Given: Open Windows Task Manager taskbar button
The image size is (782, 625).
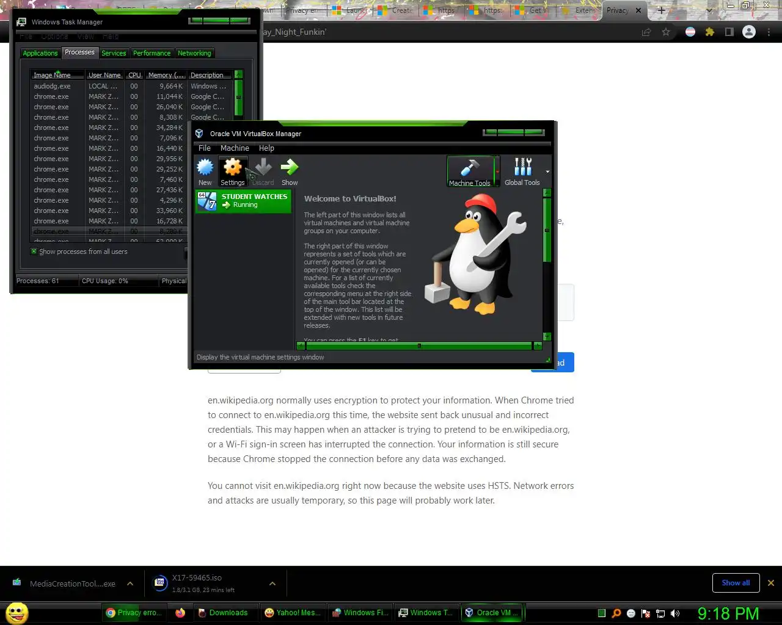Looking at the screenshot, I should 426,613.
